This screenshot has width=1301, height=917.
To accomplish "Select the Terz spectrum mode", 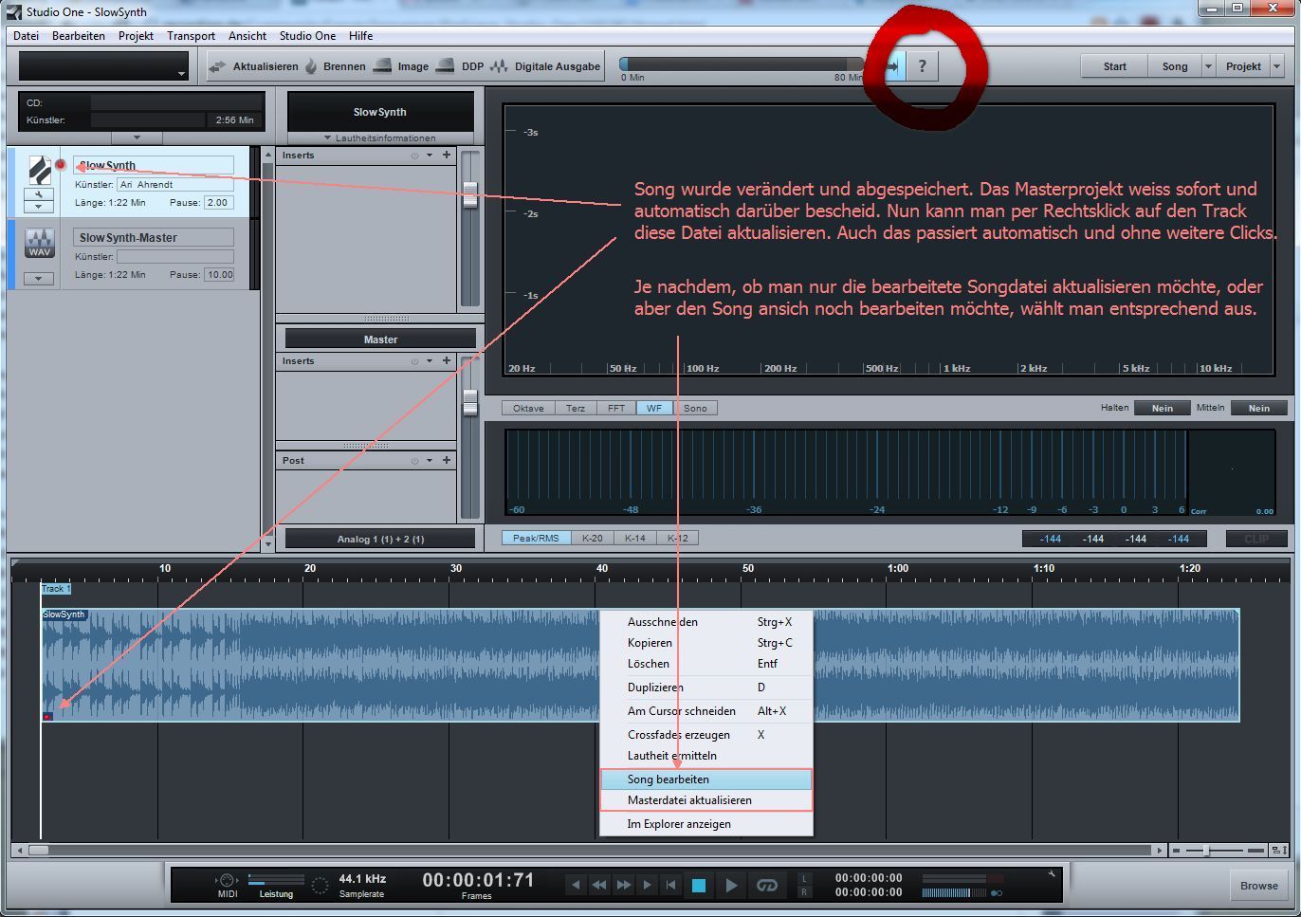I will click(576, 408).
